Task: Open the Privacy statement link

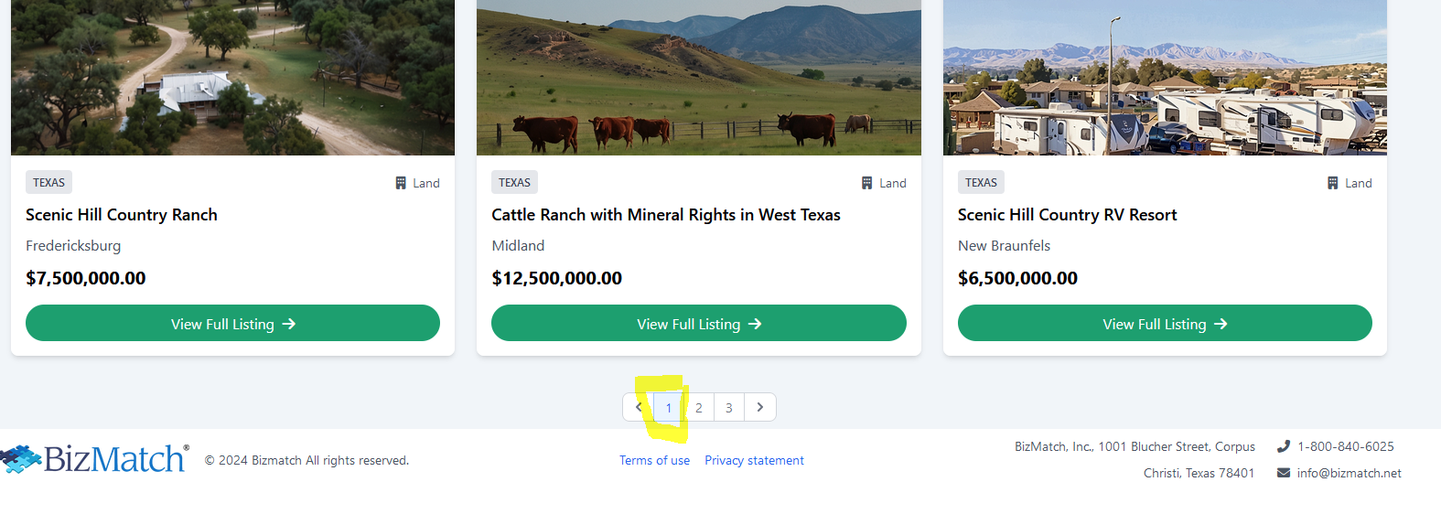Action: (x=754, y=460)
